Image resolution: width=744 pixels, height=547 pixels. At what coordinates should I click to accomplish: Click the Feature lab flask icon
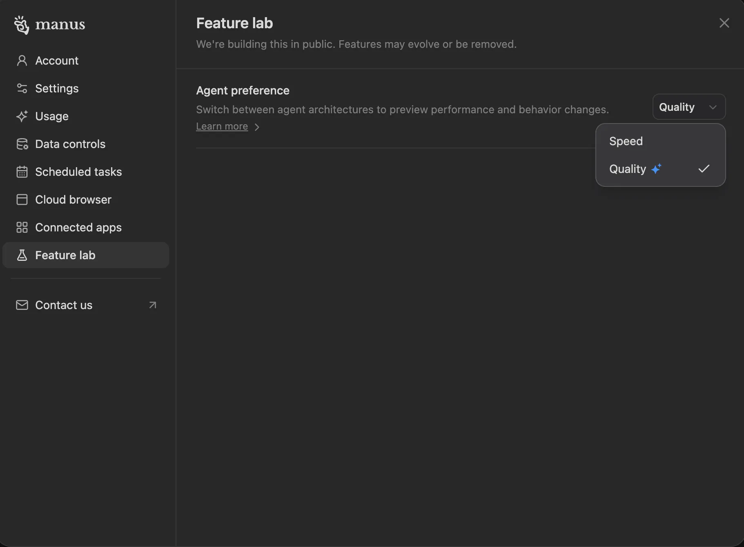coord(22,255)
